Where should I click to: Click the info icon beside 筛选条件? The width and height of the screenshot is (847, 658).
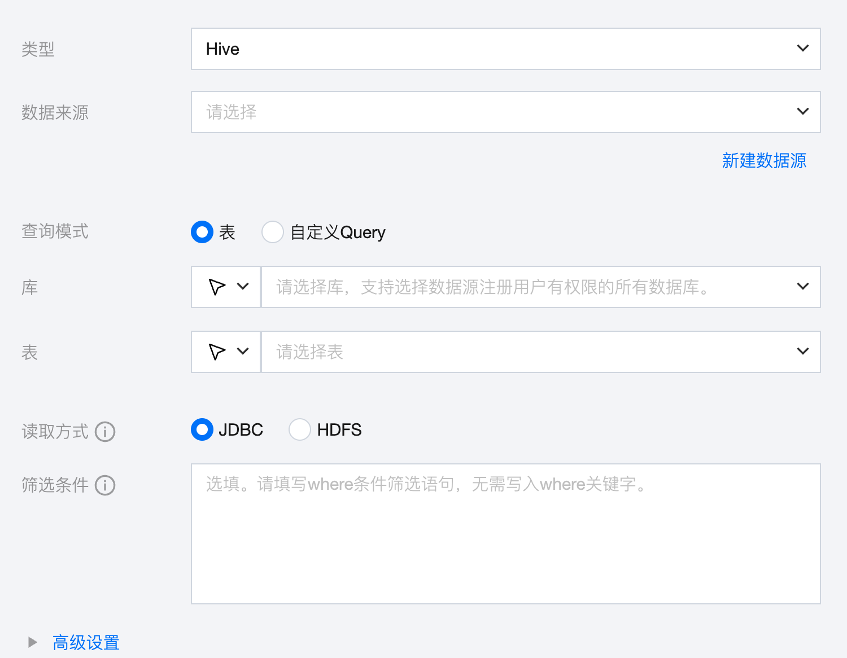[x=105, y=485]
